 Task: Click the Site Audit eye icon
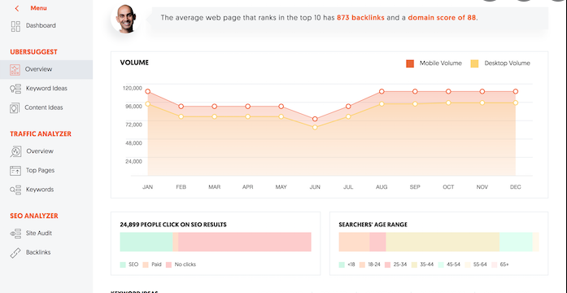tap(15, 234)
